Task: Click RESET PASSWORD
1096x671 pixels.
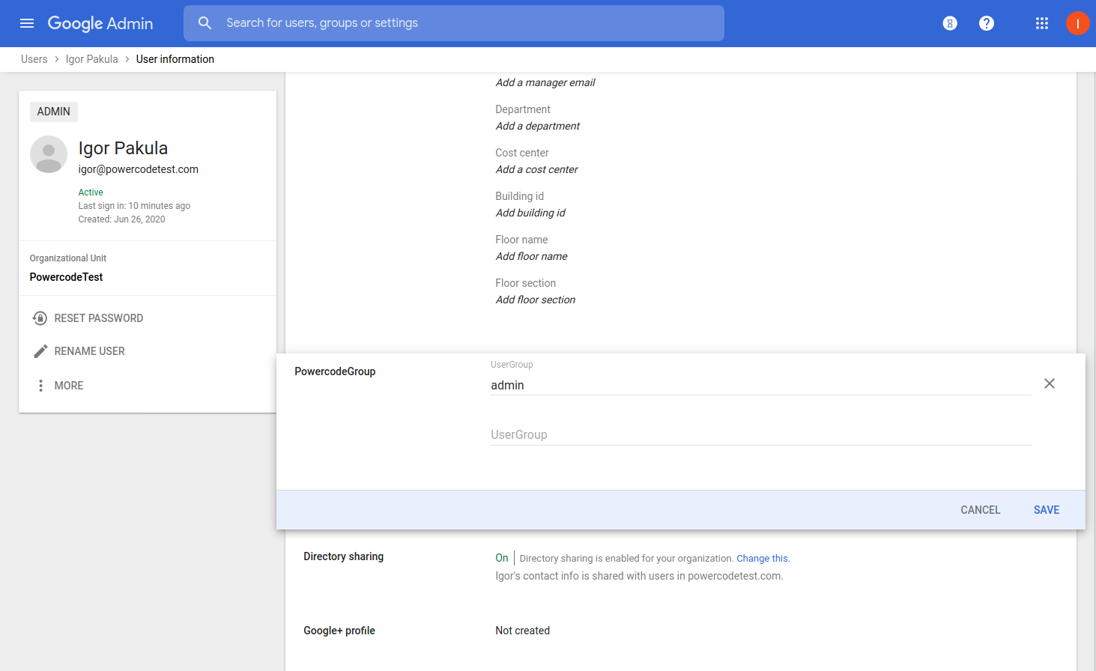Action: pyautogui.click(x=99, y=318)
